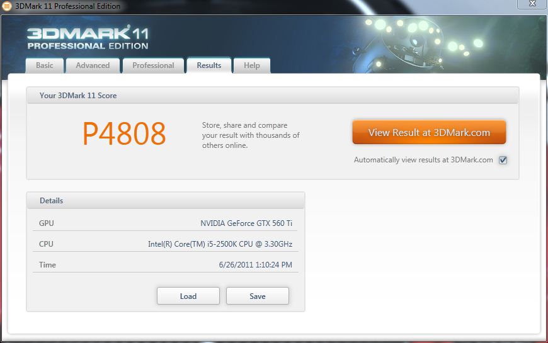Click the Intel Core i5-2500K CPU value
Image resolution: width=548 pixels, height=343 pixels.
pos(220,244)
